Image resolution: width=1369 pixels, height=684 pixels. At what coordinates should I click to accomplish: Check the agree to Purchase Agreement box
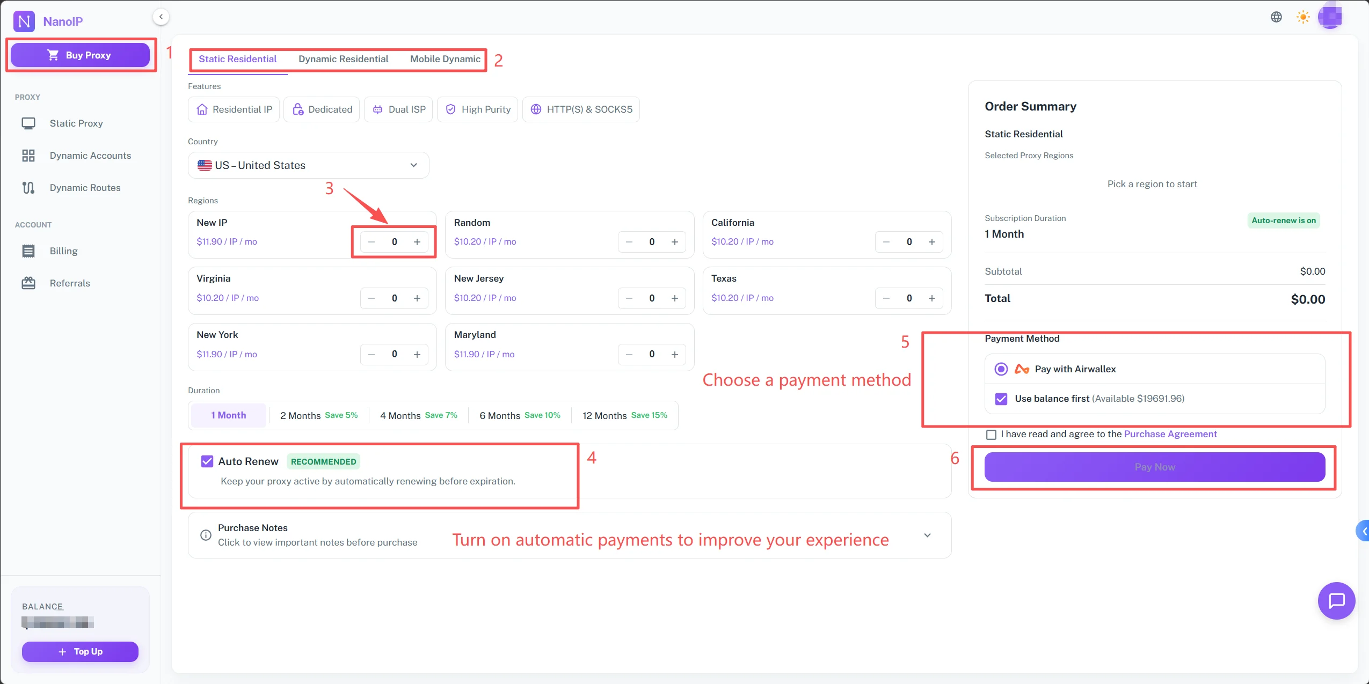pos(992,435)
